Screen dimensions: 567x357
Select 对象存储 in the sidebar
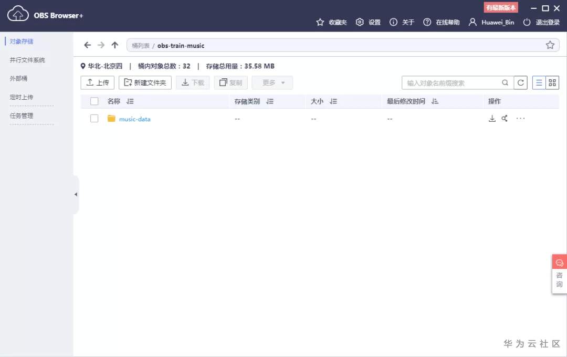[22, 41]
